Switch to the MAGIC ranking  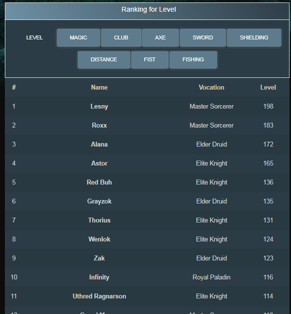point(78,37)
